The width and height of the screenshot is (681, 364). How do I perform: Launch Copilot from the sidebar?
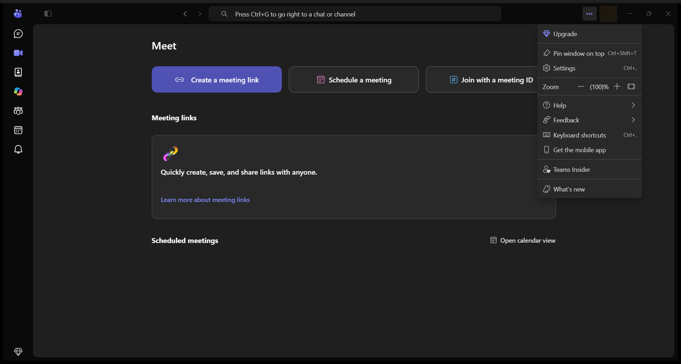coord(18,92)
